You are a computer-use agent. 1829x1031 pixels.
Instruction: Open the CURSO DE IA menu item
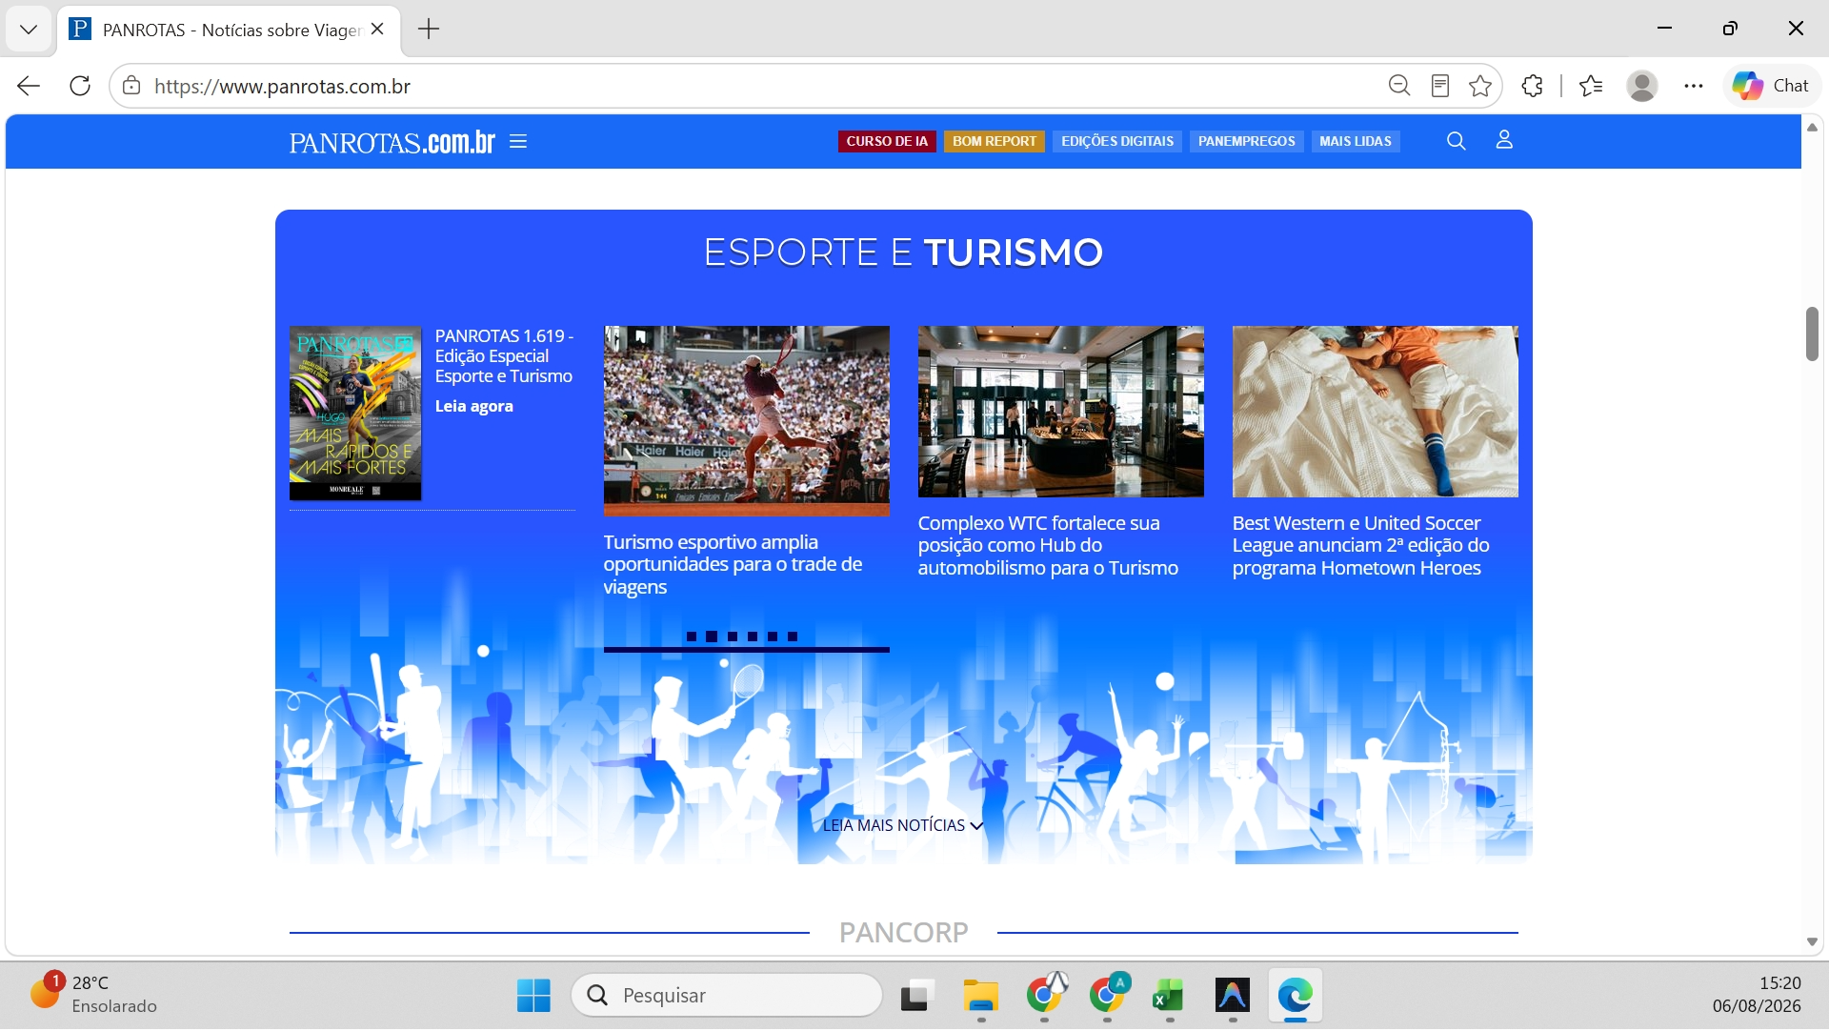tap(887, 141)
